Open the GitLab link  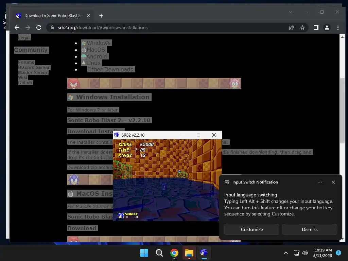25,83
